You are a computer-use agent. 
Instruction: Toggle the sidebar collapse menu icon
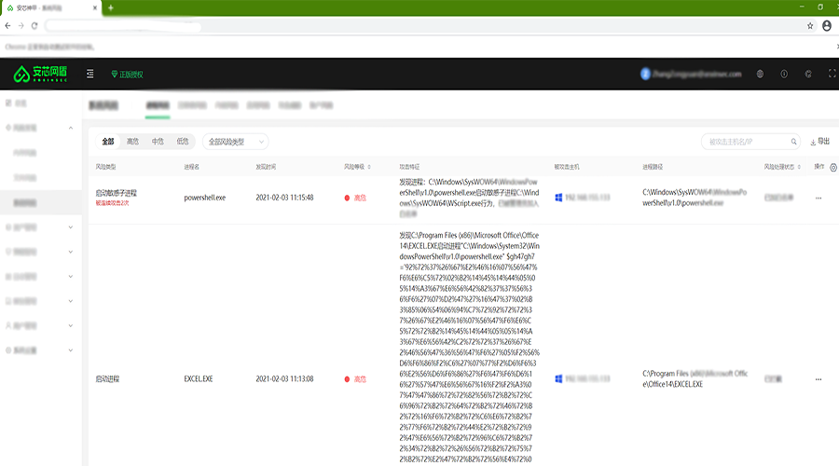[x=89, y=74]
